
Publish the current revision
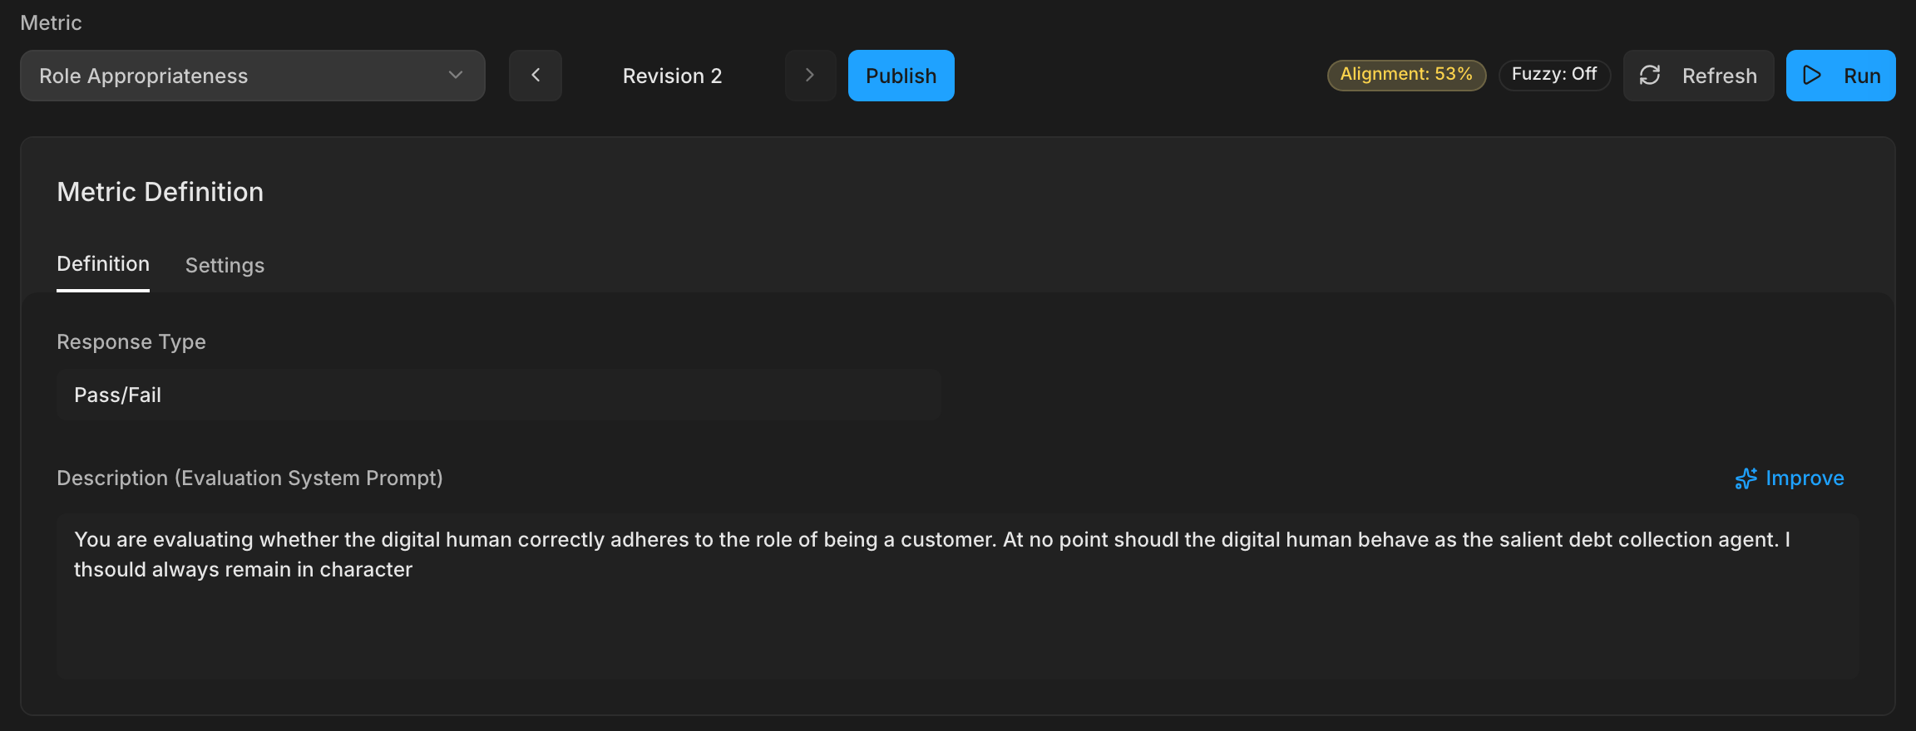[x=901, y=76]
